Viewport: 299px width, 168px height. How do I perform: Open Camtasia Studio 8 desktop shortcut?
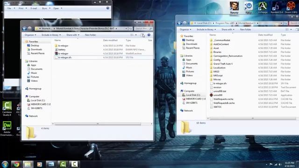[7, 109]
